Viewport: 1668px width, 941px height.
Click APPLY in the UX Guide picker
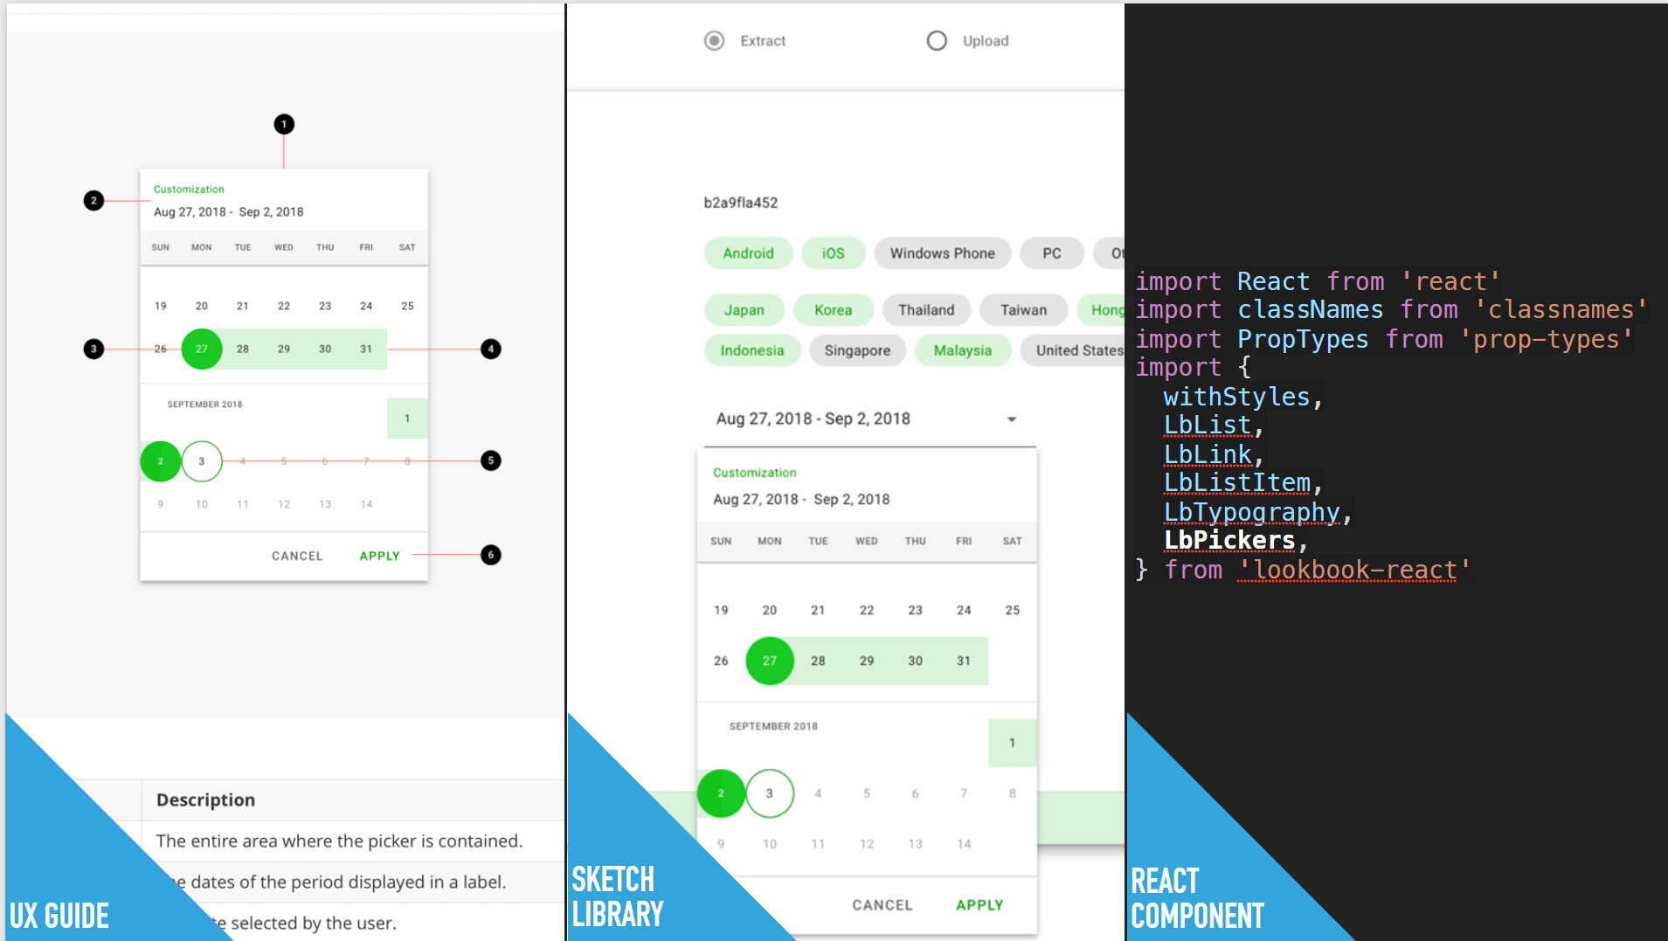[x=380, y=556]
